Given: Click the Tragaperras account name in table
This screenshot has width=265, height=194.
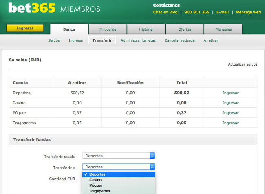Looking at the screenshot, I should pos(24,123).
